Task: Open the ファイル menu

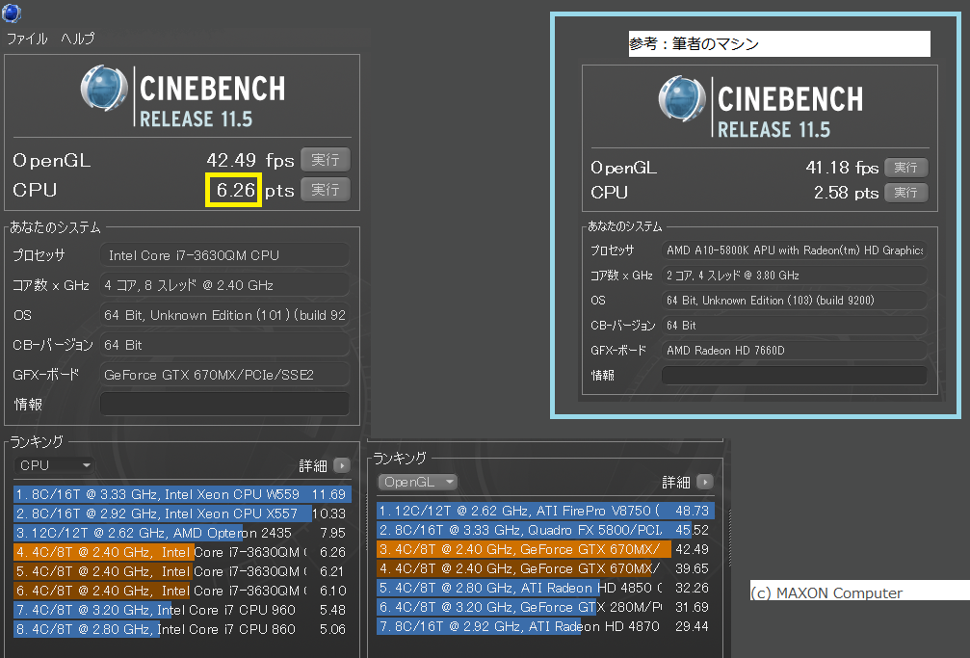Action: click(x=27, y=39)
